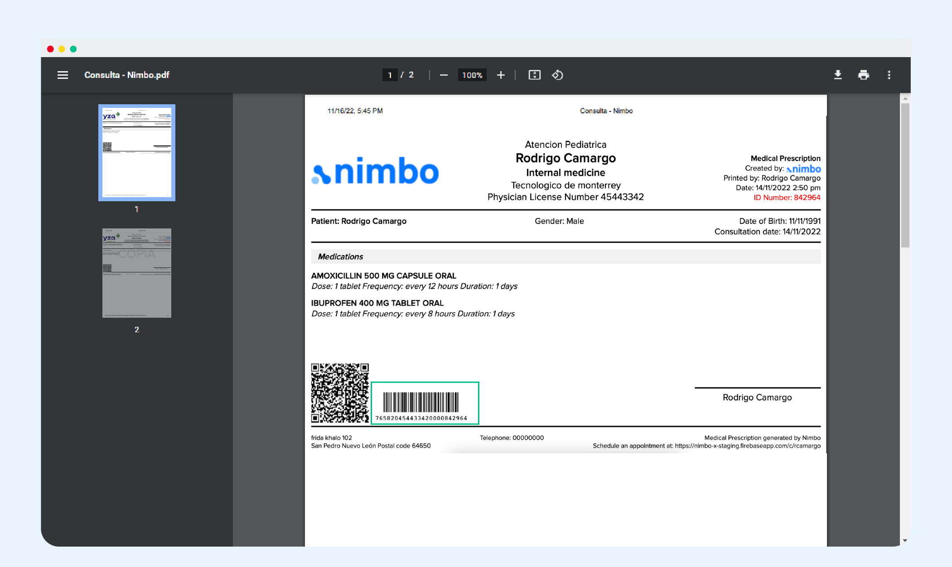Click the vertical scrollbar thumb
This screenshot has height=567, width=952.
[x=905, y=174]
